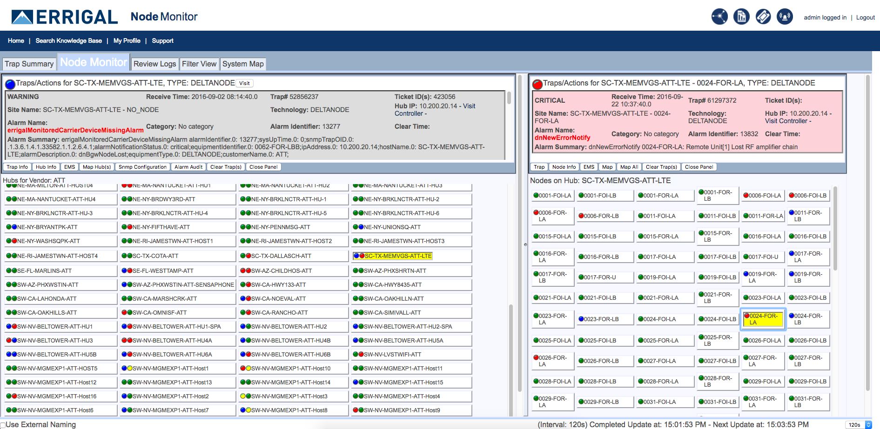Open the network topology icon in header
This screenshot has height=429, width=880.
719,17
